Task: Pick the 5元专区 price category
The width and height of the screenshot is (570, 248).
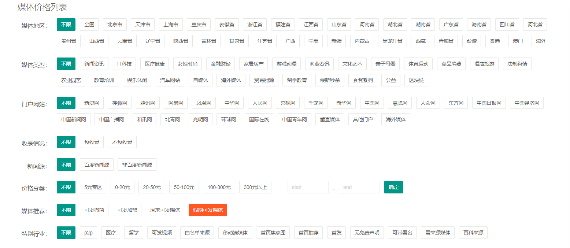Action: coord(93,187)
